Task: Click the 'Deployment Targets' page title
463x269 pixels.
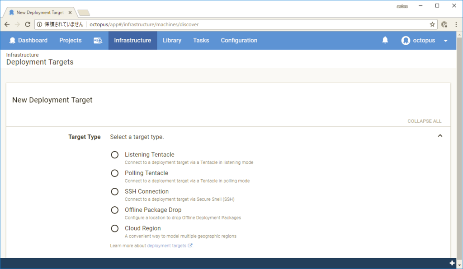Action: [40, 62]
